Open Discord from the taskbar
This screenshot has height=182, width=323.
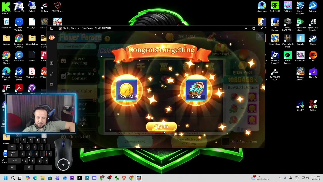[94, 178]
